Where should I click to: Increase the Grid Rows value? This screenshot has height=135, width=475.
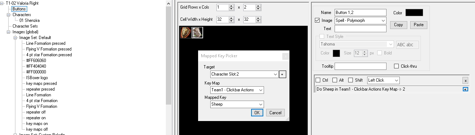(232, 6)
